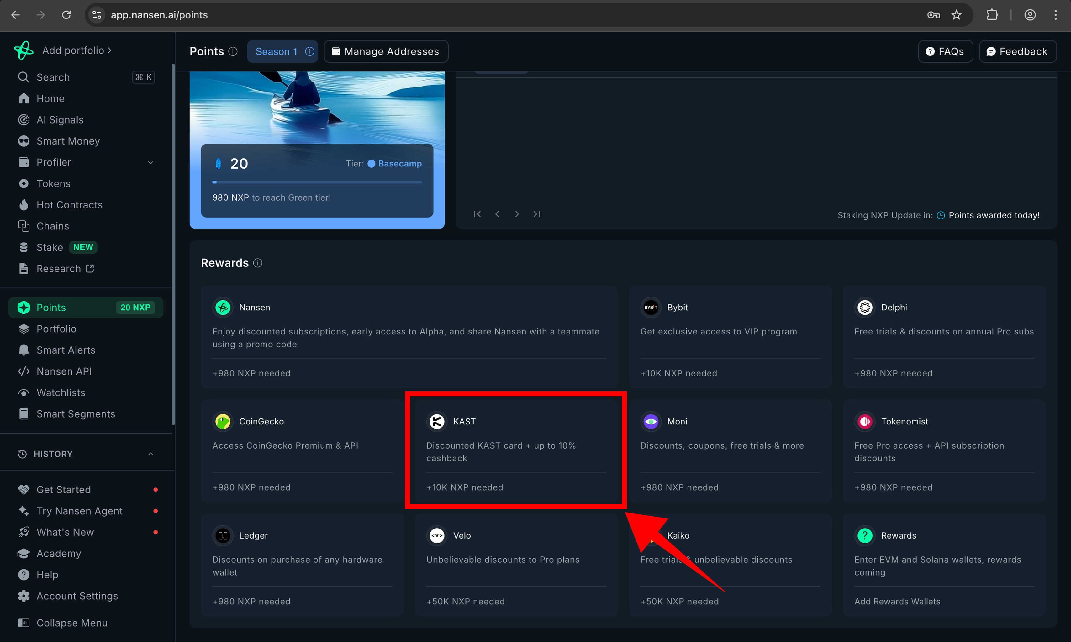1071x642 pixels.
Task: Go back with browser back arrow
Action: pos(16,15)
